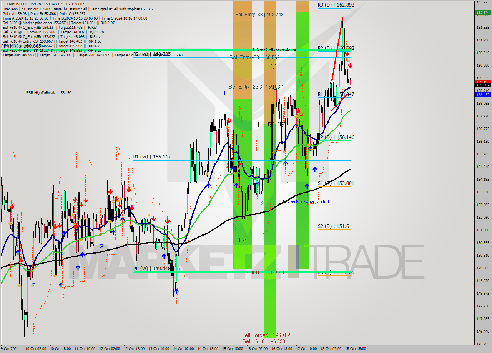Click the red 159.167 price tag on axis
492x353 pixels.
click(x=483, y=82)
